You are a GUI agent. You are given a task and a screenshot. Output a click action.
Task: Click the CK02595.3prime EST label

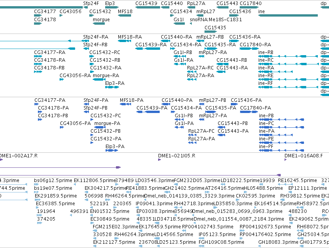[x=256, y=196]
